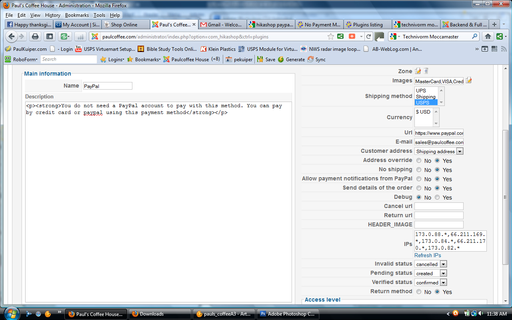Open the File menu
This screenshot has width=512, height=320.
pos(9,15)
